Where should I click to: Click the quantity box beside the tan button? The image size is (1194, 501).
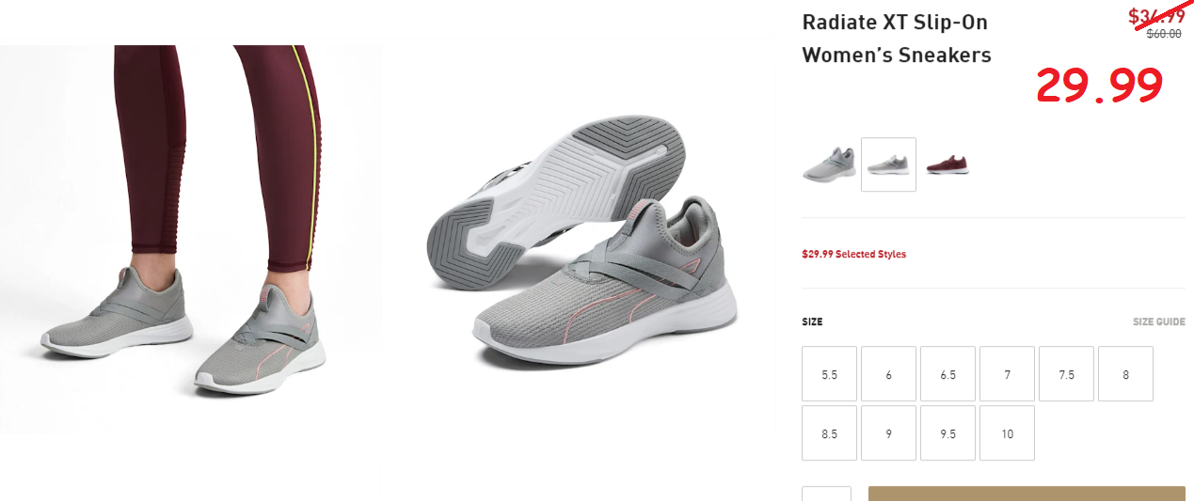click(x=826, y=493)
